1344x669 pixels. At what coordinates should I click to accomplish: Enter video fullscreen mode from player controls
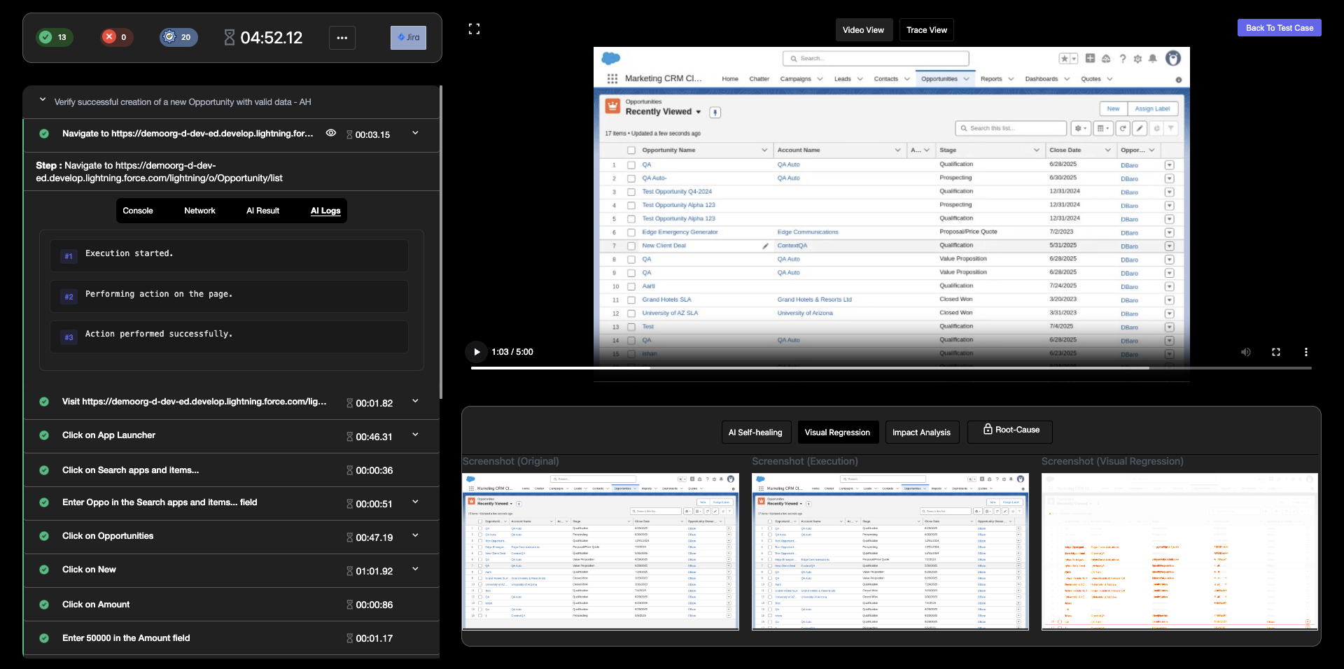[1275, 352]
